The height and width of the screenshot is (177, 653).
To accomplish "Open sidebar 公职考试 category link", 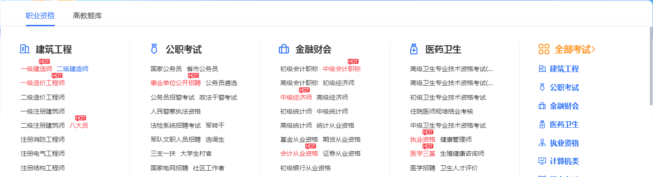I will (564, 88).
